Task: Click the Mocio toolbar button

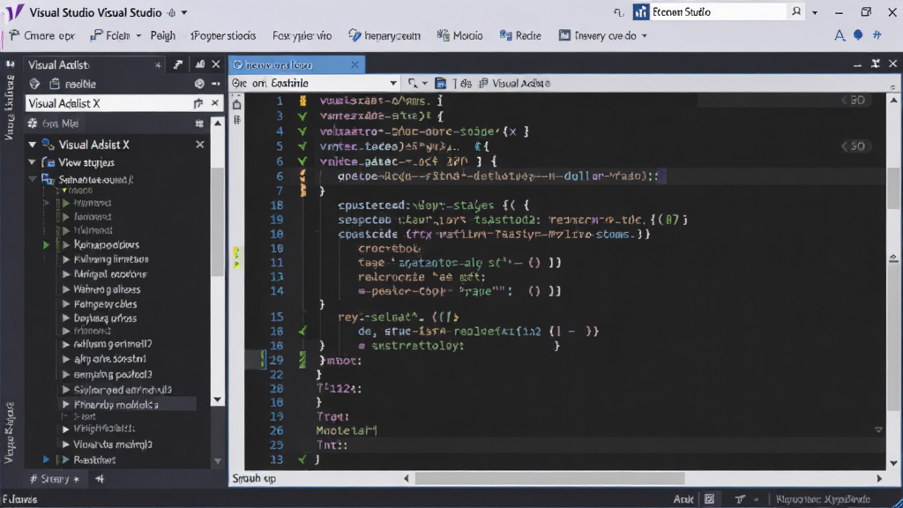Action: 459,35
